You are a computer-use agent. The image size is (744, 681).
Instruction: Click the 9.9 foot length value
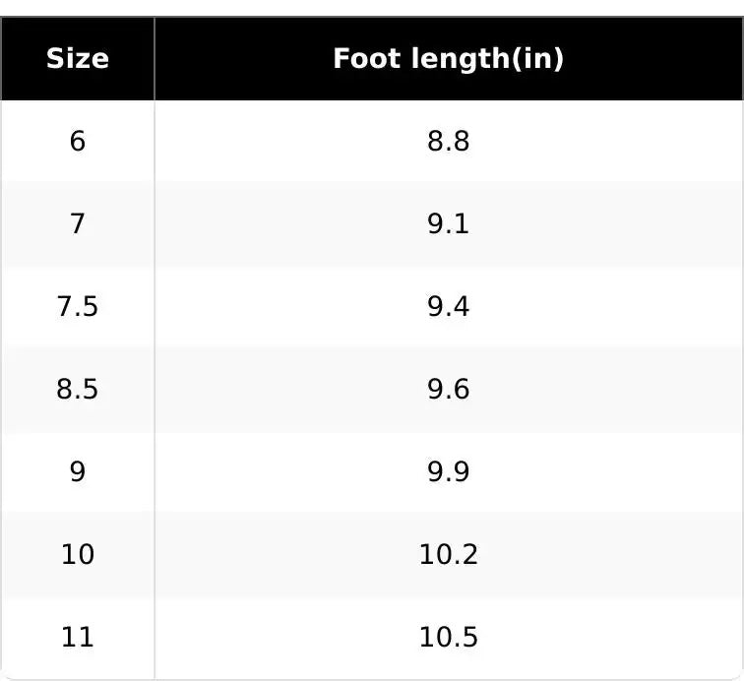(x=449, y=471)
